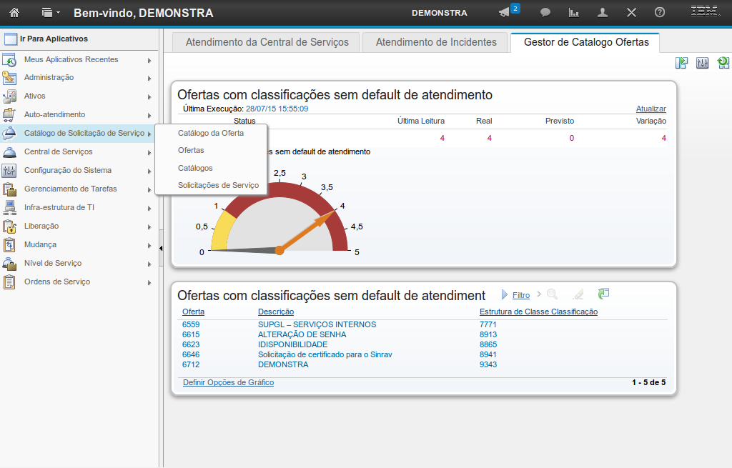
Task: Click the green refresh icon beside Filtro
Action: pyautogui.click(x=604, y=294)
